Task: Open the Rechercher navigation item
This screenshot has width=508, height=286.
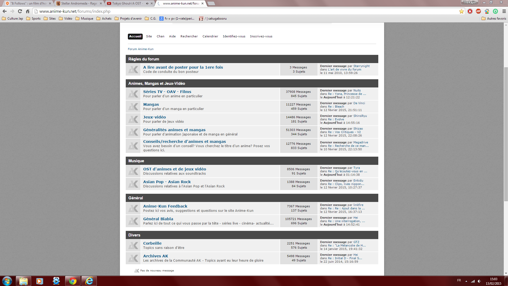Action: click(x=189, y=36)
